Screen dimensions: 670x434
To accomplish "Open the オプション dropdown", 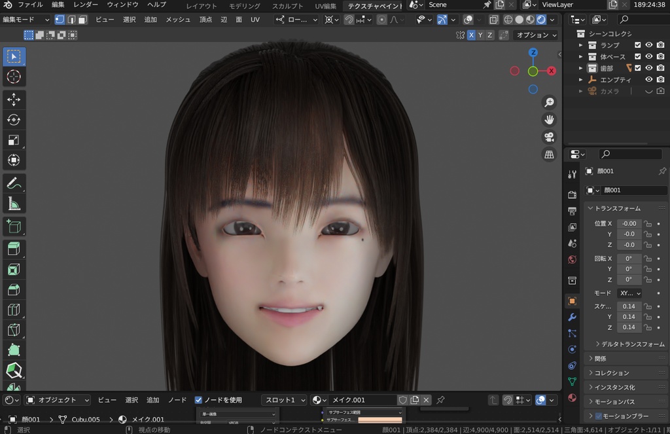I will coord(537,35).
